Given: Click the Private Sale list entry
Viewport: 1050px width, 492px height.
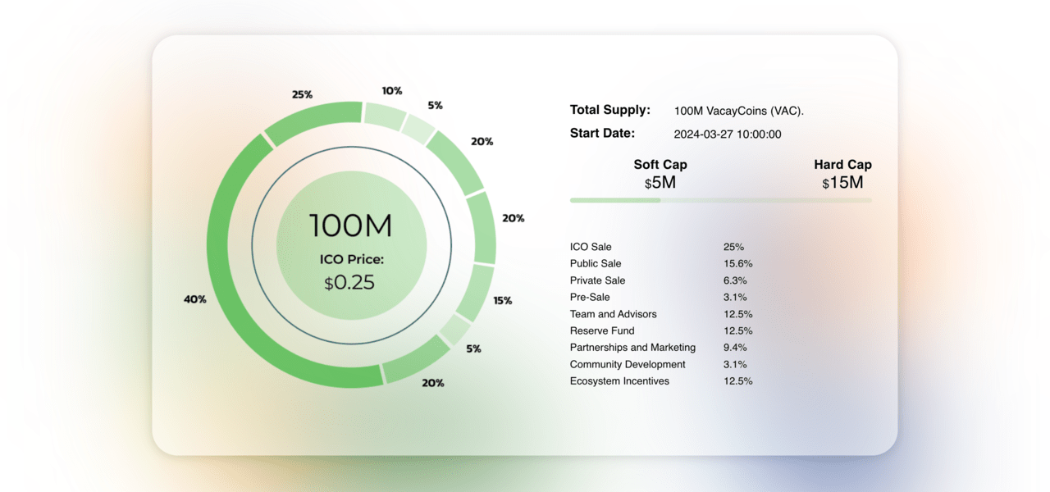Looking at the screenshot, I should coord(597,280).
